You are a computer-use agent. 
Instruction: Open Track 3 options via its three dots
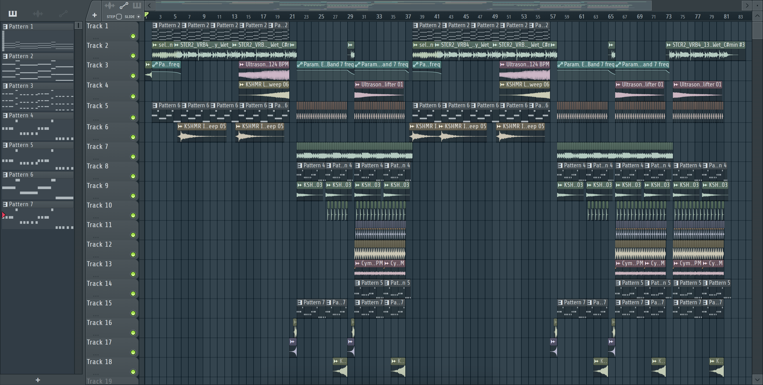(x=95, y=78)
